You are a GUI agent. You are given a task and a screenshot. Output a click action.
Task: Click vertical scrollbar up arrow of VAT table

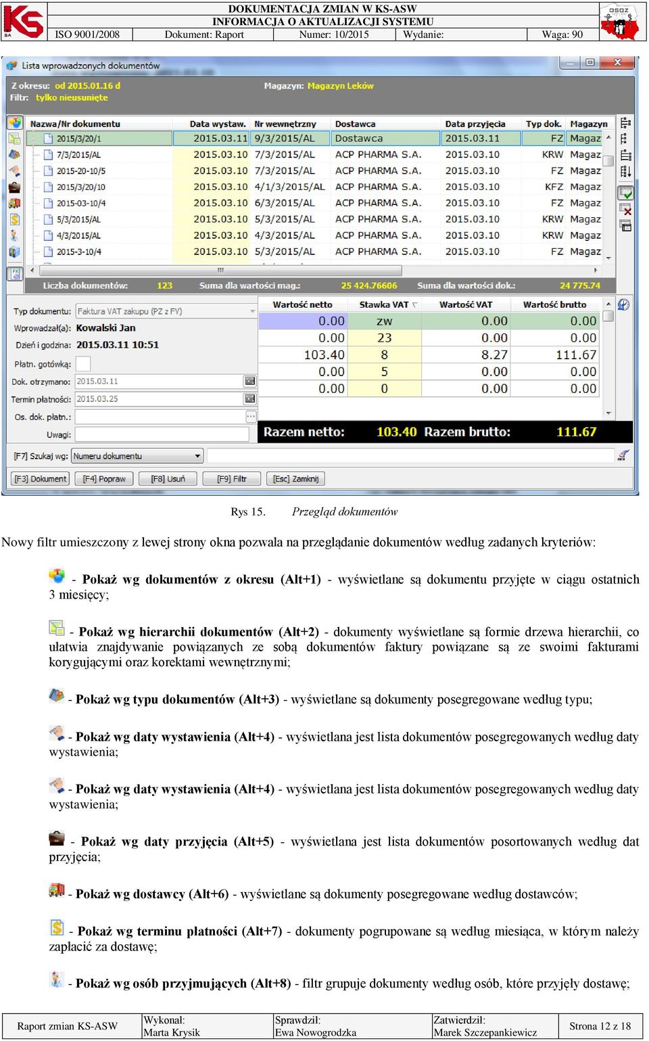[608, 304]
